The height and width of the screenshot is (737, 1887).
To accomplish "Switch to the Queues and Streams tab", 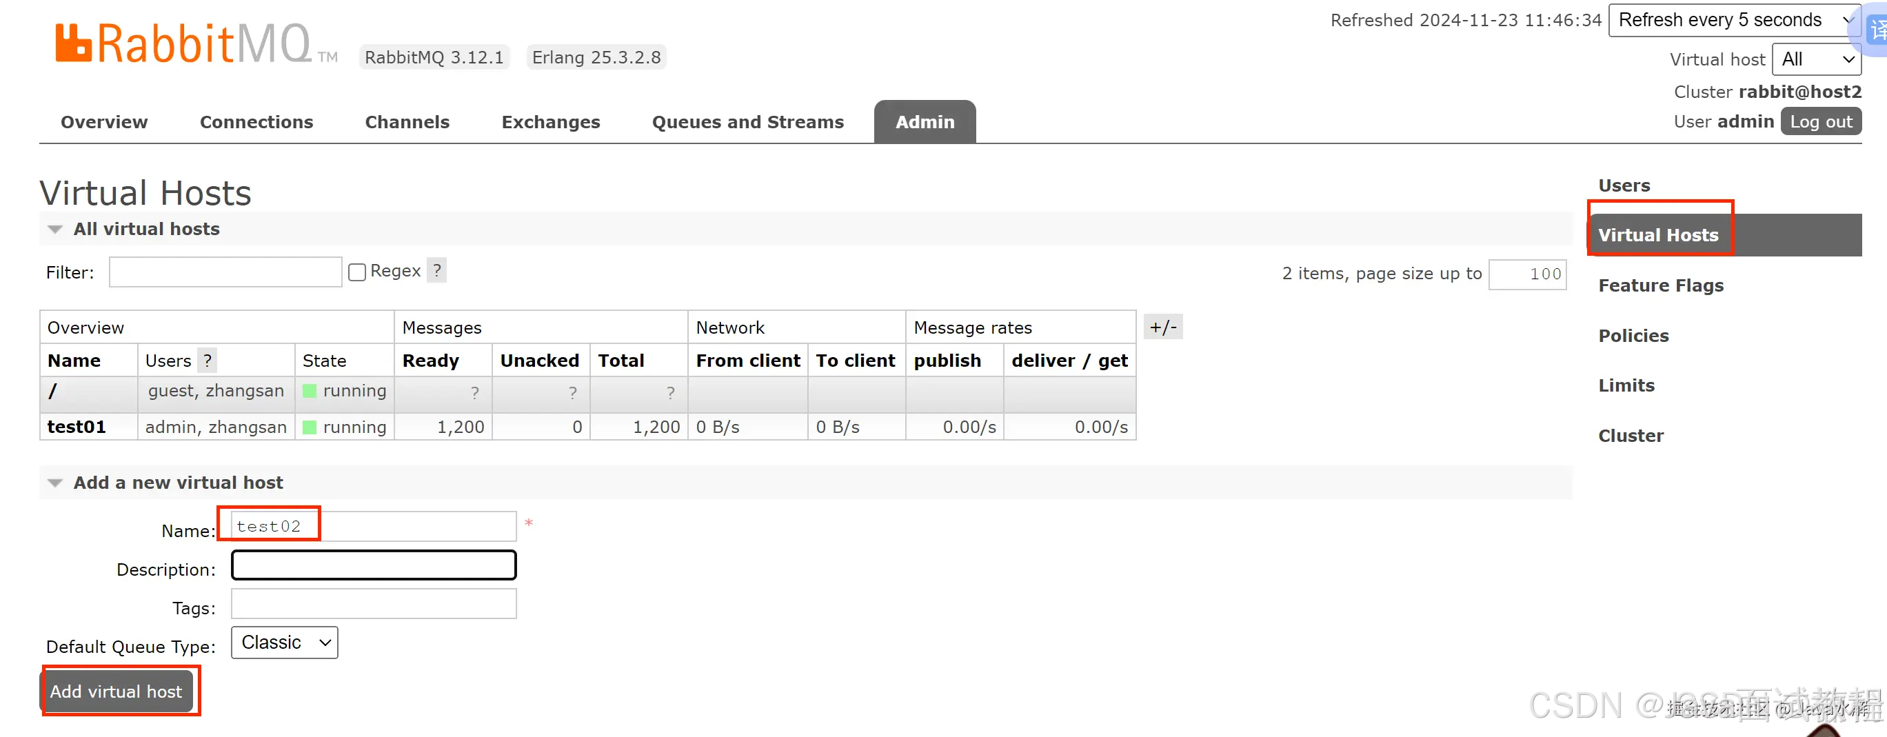I will pyautogui.click(x=747, y=121).
